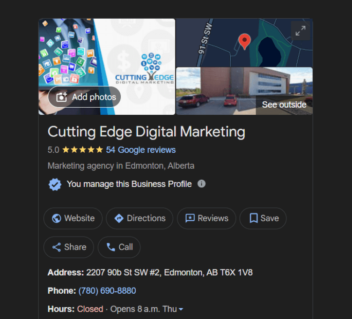Click the 5.0 star rating
This screenshot has width=352, height=319.
click(75, 150)
